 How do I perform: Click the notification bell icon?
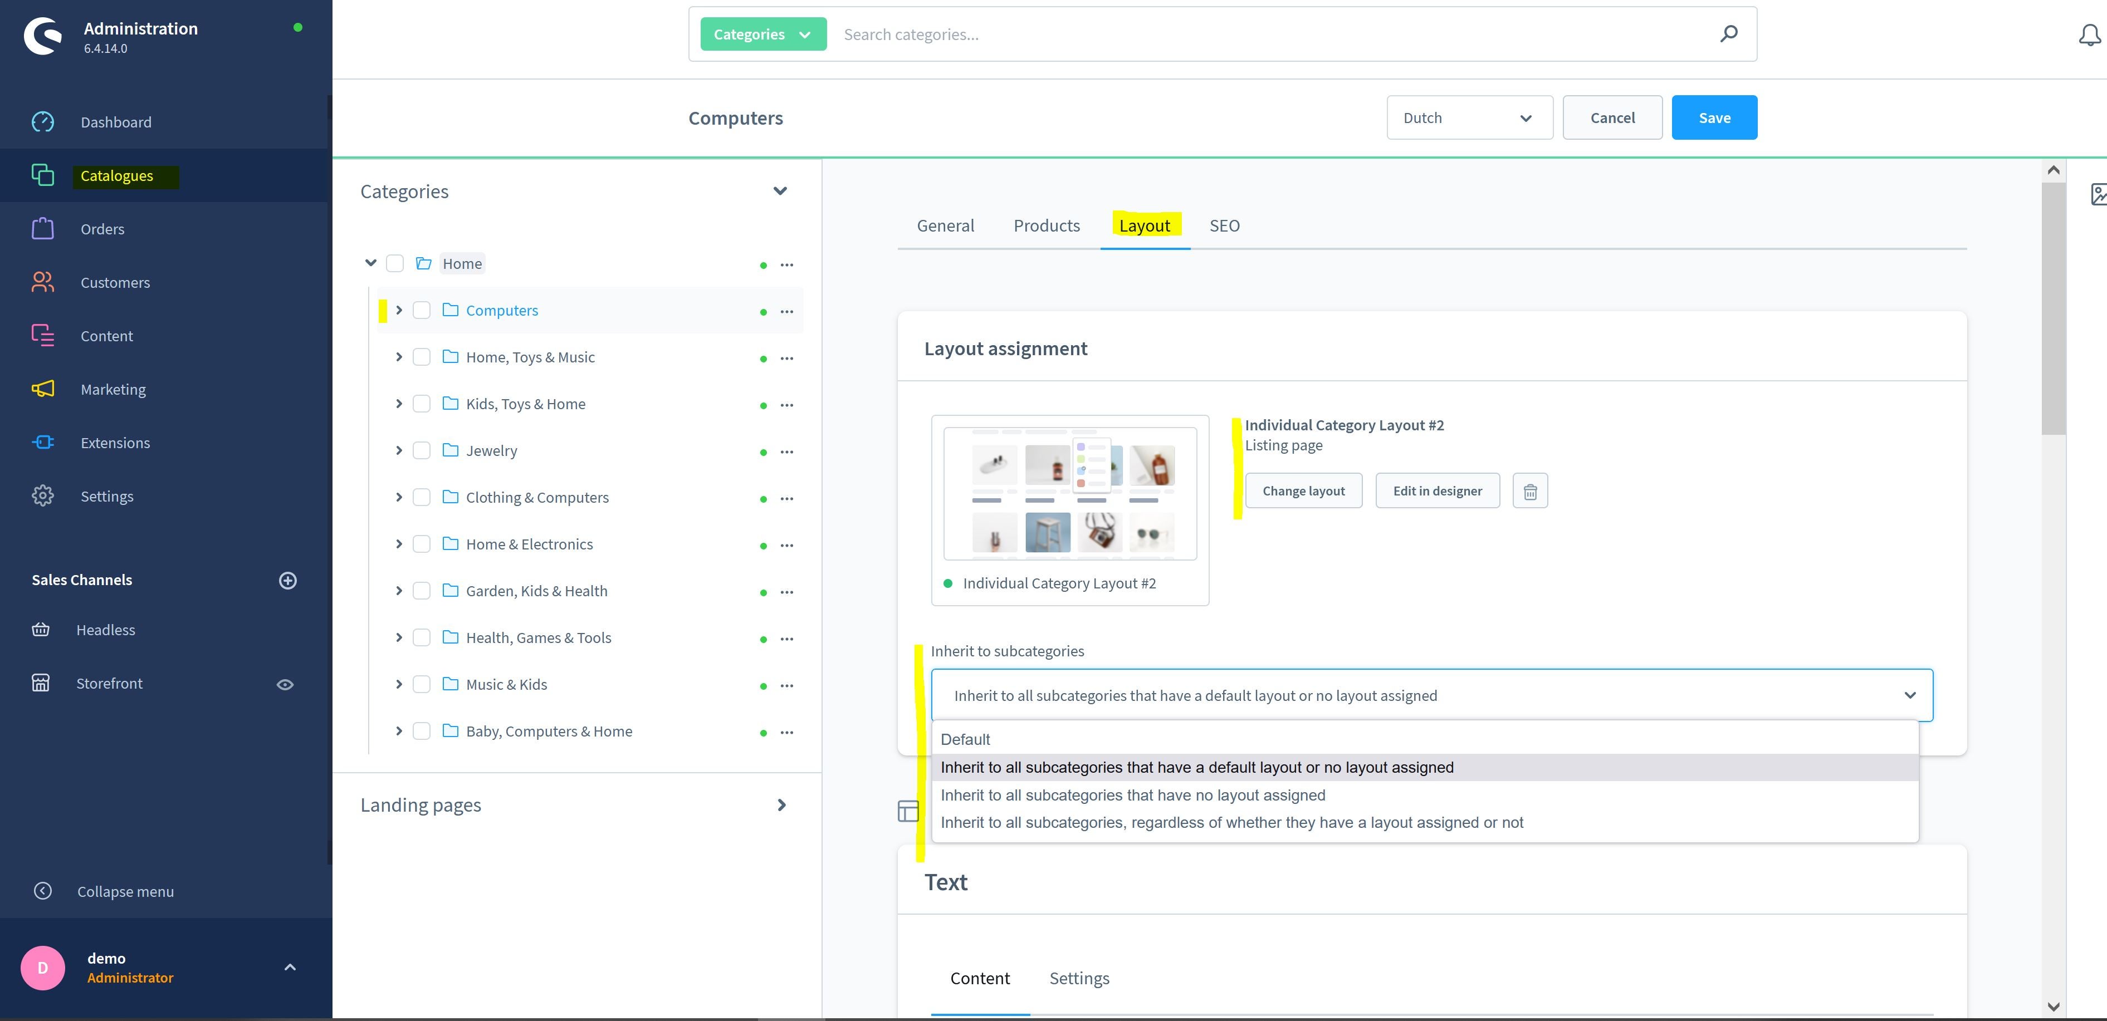pos(2084,33)
